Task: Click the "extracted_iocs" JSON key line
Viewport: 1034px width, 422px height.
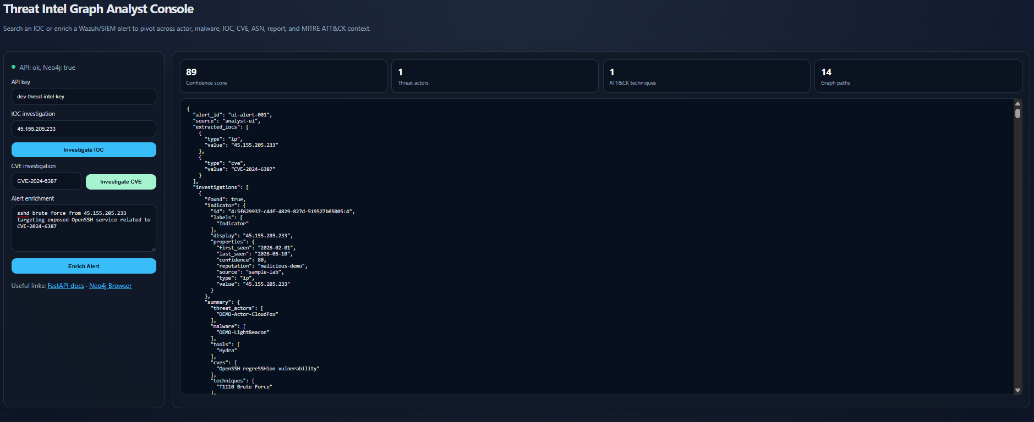Action: pos(221,127)
